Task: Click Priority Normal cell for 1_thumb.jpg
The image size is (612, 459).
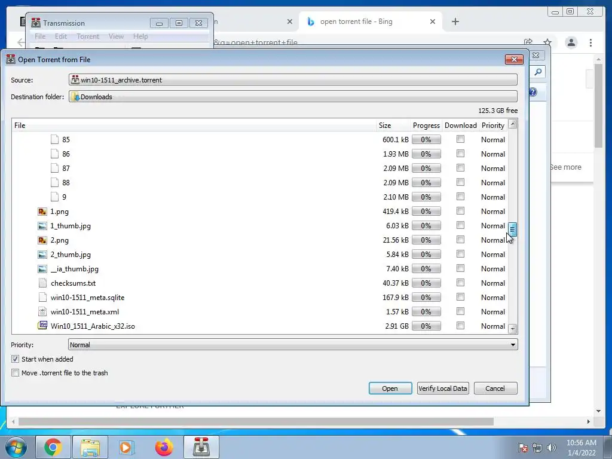Action: [x=493, y=225]
